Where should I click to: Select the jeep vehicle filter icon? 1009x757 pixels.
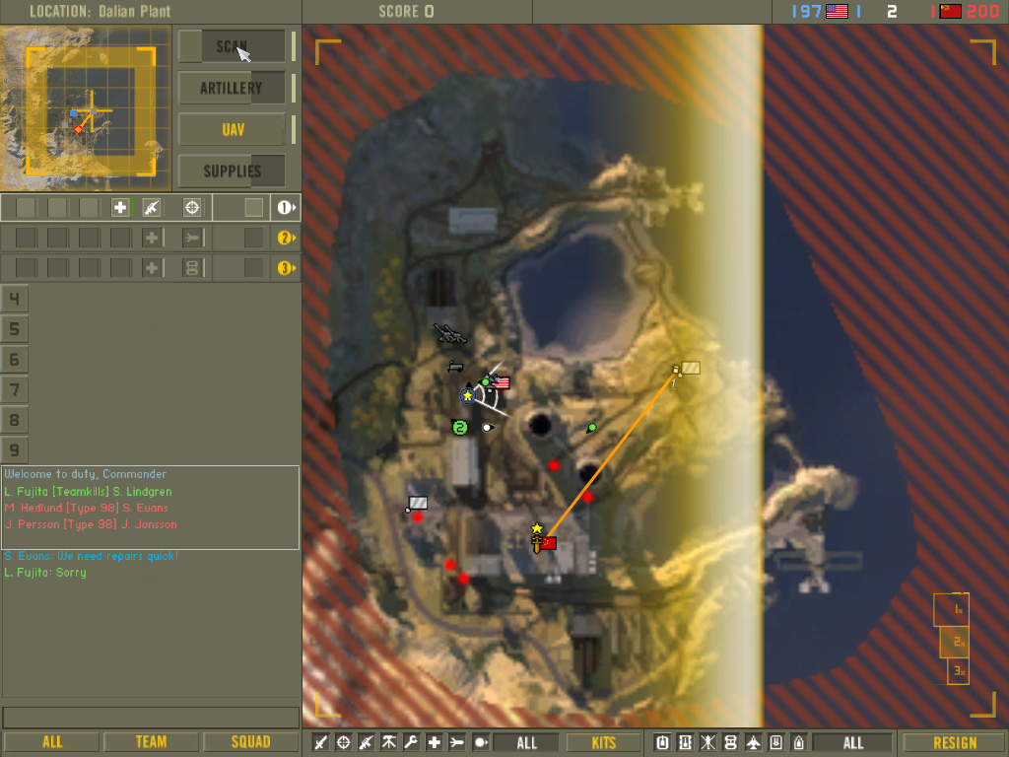click(x=730, y=743)
